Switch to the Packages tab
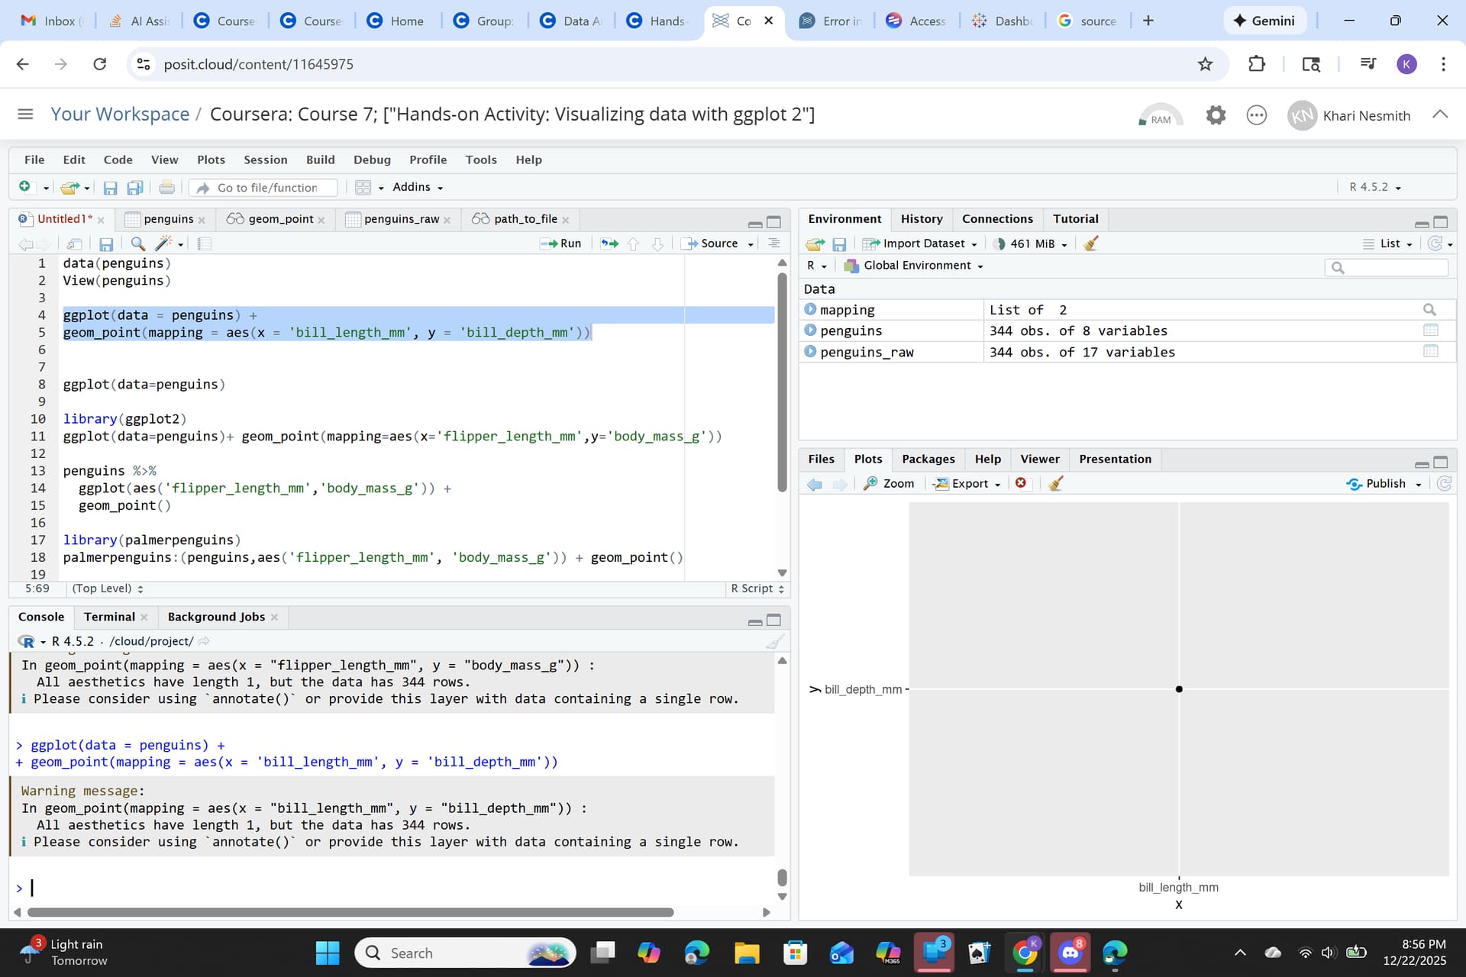Viewport: 1466px width, 977px height. click(928, 459)
